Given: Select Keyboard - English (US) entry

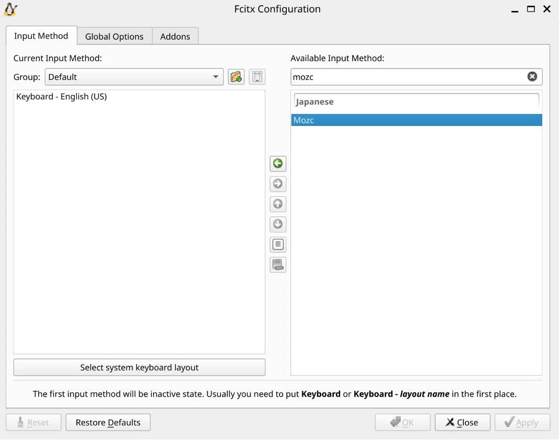Looking at the screenshot, I should [139, 97].
